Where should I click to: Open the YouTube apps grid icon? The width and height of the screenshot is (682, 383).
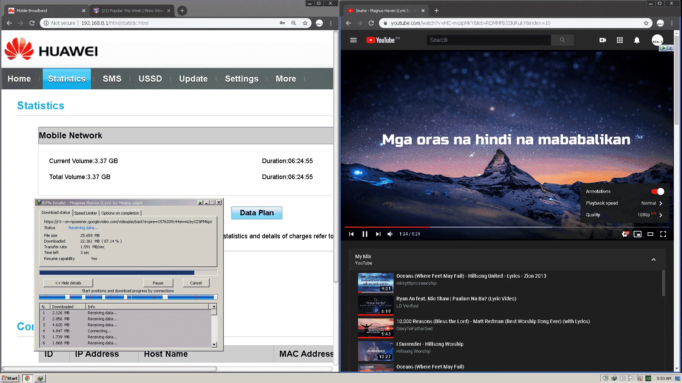tap(620, 40)
